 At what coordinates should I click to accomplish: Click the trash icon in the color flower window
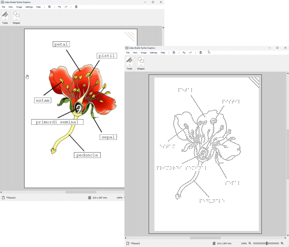[x=76, y=7]
